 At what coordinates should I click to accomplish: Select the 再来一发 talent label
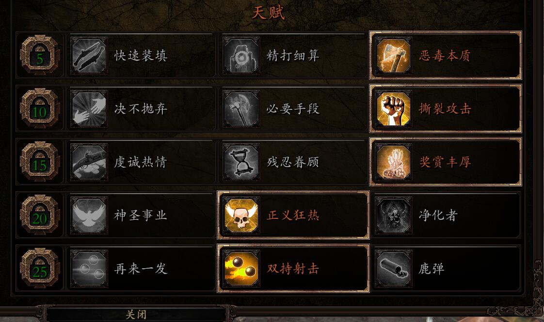141,269
